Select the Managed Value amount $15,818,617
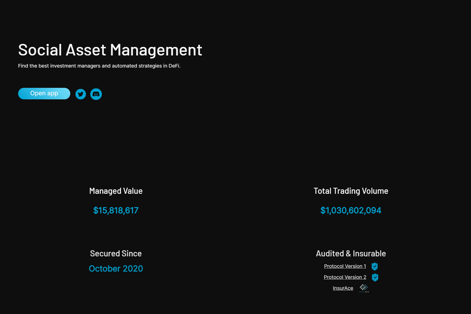The height and width of the screenshot is (314, 471). pyautogui.click(x=116, y=210)
